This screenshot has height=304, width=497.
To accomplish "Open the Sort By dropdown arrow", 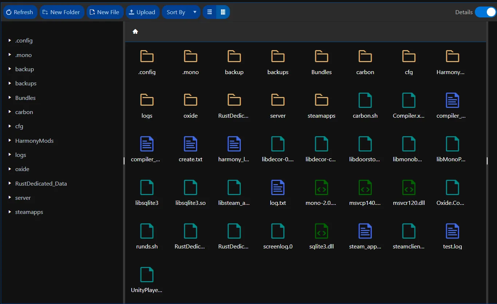I will point(195,12).
